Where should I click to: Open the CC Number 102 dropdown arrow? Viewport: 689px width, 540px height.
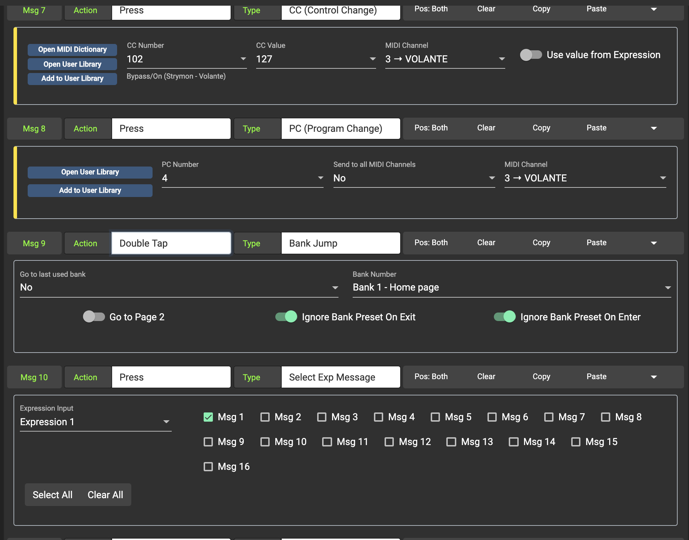point(243,59)
